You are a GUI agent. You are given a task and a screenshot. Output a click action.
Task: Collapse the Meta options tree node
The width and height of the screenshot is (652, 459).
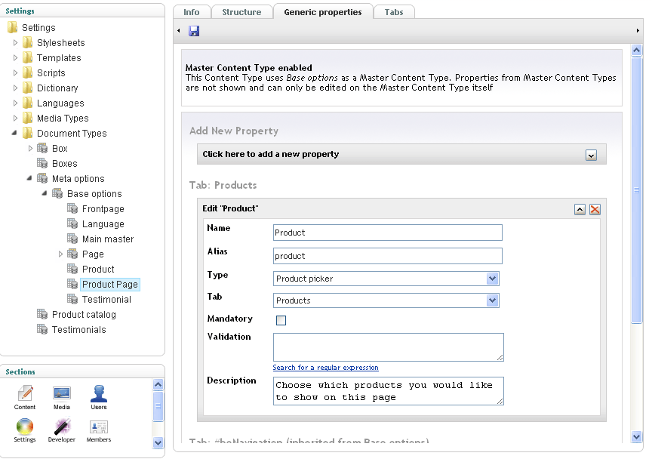point(29,178)
